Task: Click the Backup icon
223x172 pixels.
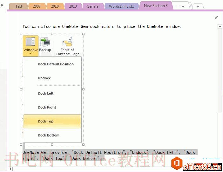Action: coord(45,42)
